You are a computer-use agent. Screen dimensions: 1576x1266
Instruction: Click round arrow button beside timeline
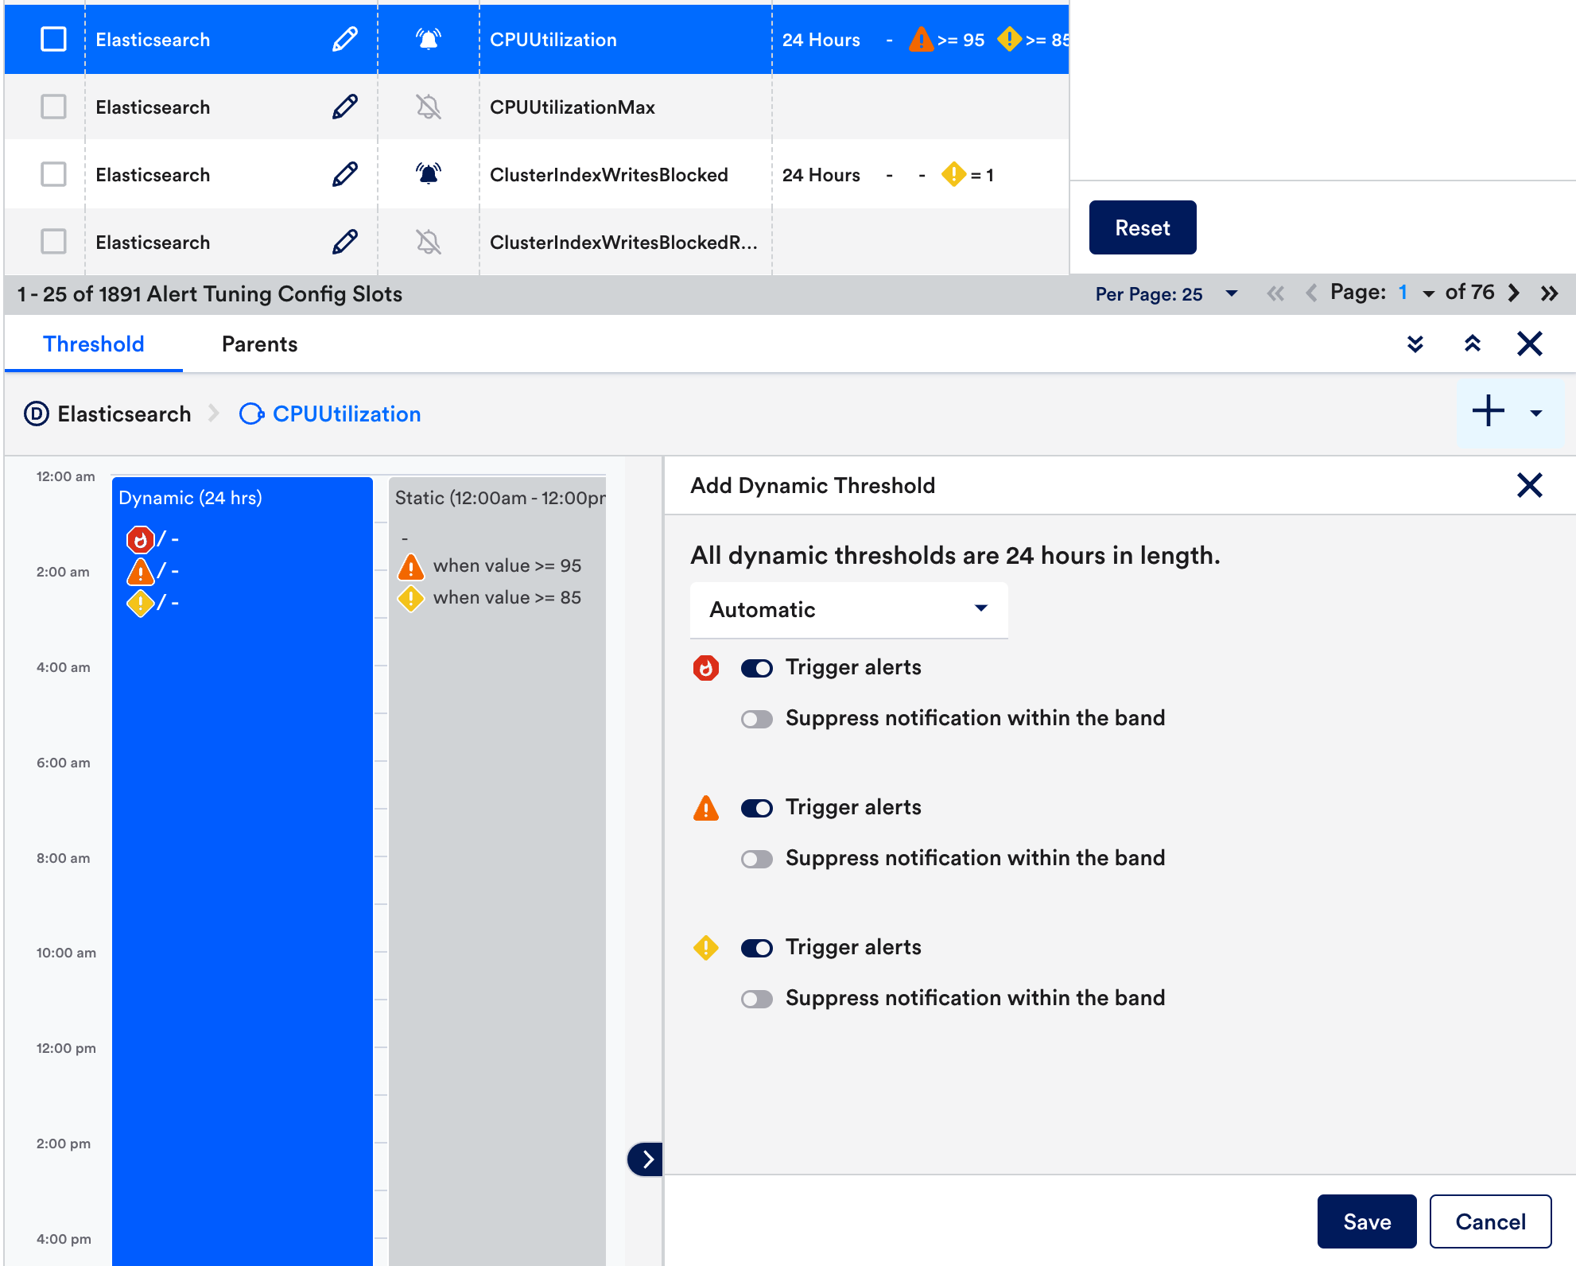[646, 1159]
